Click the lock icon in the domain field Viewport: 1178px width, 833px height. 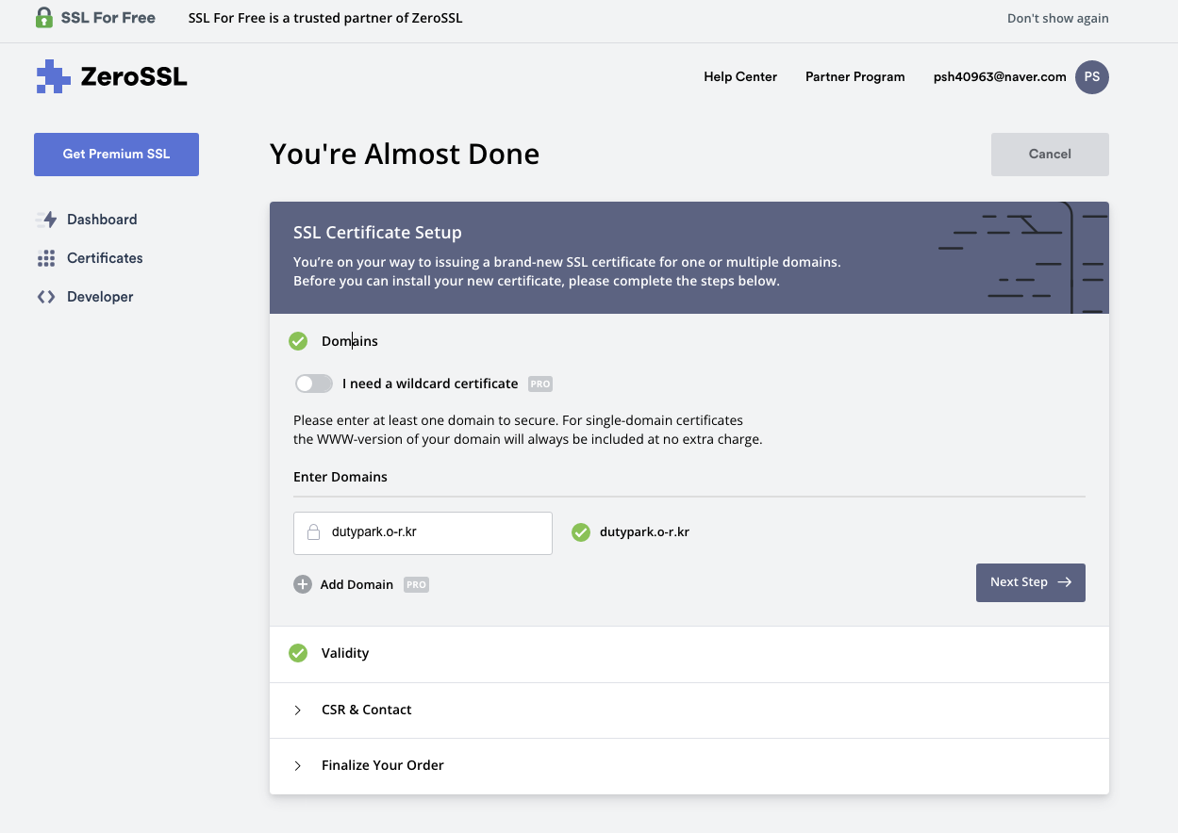click(313, 532)
